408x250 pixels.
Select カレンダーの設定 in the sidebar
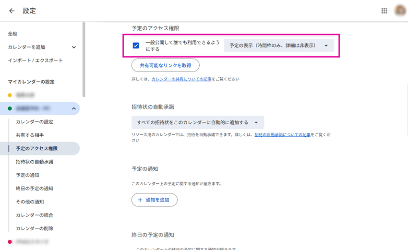point(34,122)
